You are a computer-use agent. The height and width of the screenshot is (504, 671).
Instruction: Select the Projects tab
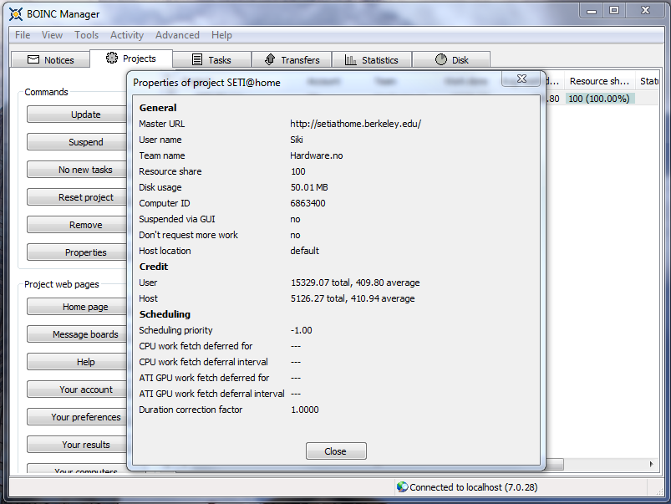click(x=131, y=59)
